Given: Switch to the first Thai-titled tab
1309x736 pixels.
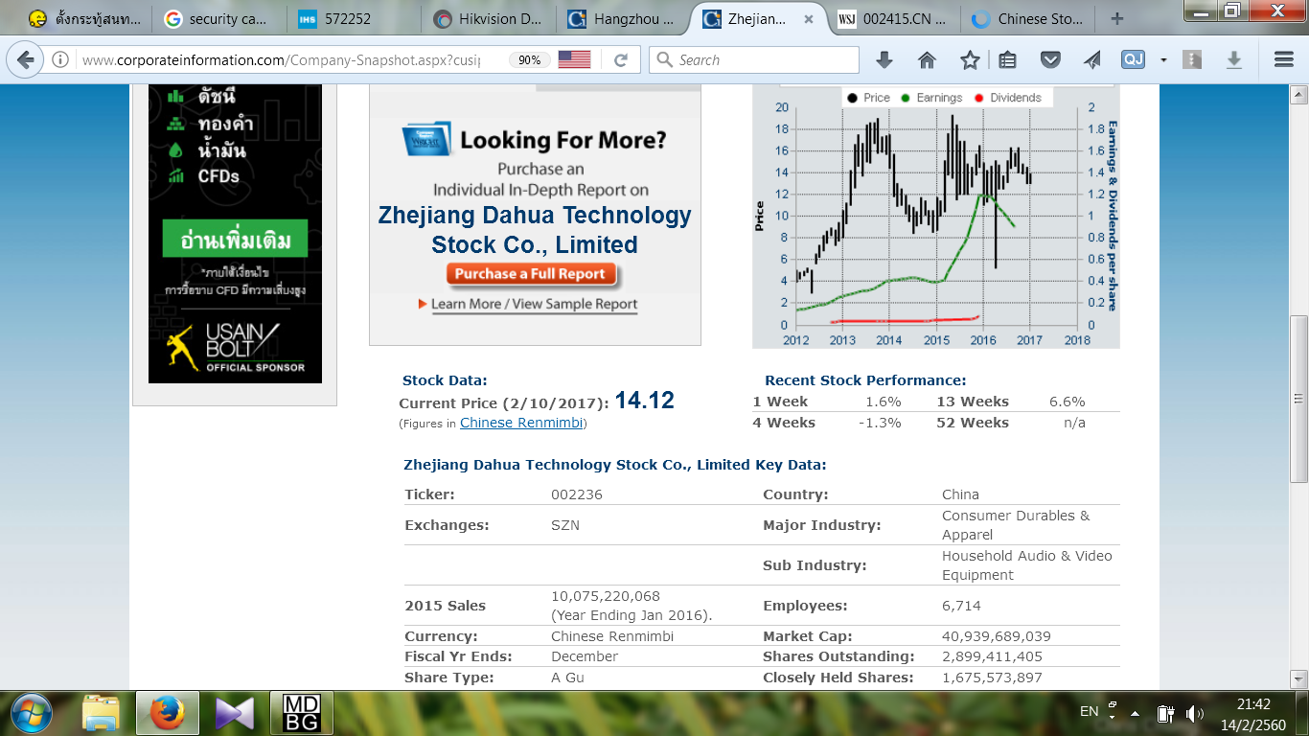Looking at the screenshot, I should (x=85, y=18).
